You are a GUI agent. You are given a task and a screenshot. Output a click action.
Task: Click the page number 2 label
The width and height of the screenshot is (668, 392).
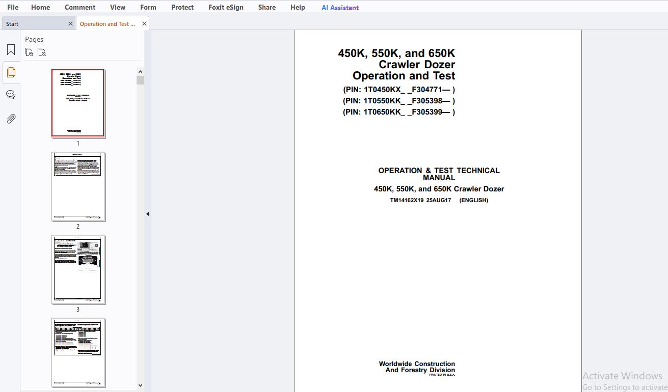tap(78, 227)
